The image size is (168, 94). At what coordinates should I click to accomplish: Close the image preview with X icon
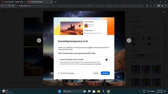pos(164,12)
